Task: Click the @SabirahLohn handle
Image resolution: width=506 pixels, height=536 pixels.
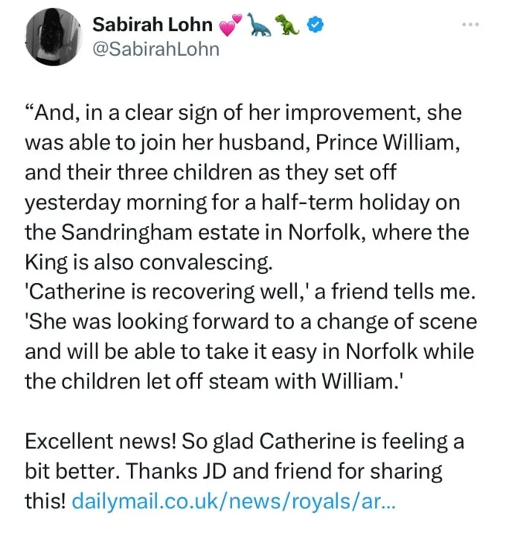Action: [156, 49]
